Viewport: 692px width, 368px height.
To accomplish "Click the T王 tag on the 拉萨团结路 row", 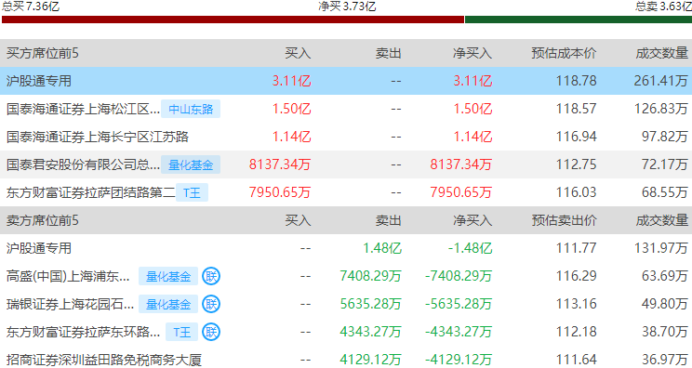I will click(x=192, y=192).
